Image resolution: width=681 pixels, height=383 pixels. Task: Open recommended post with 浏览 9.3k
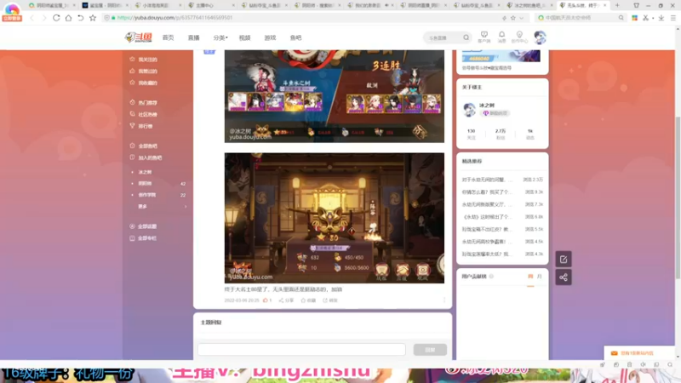tap(502, 192)
